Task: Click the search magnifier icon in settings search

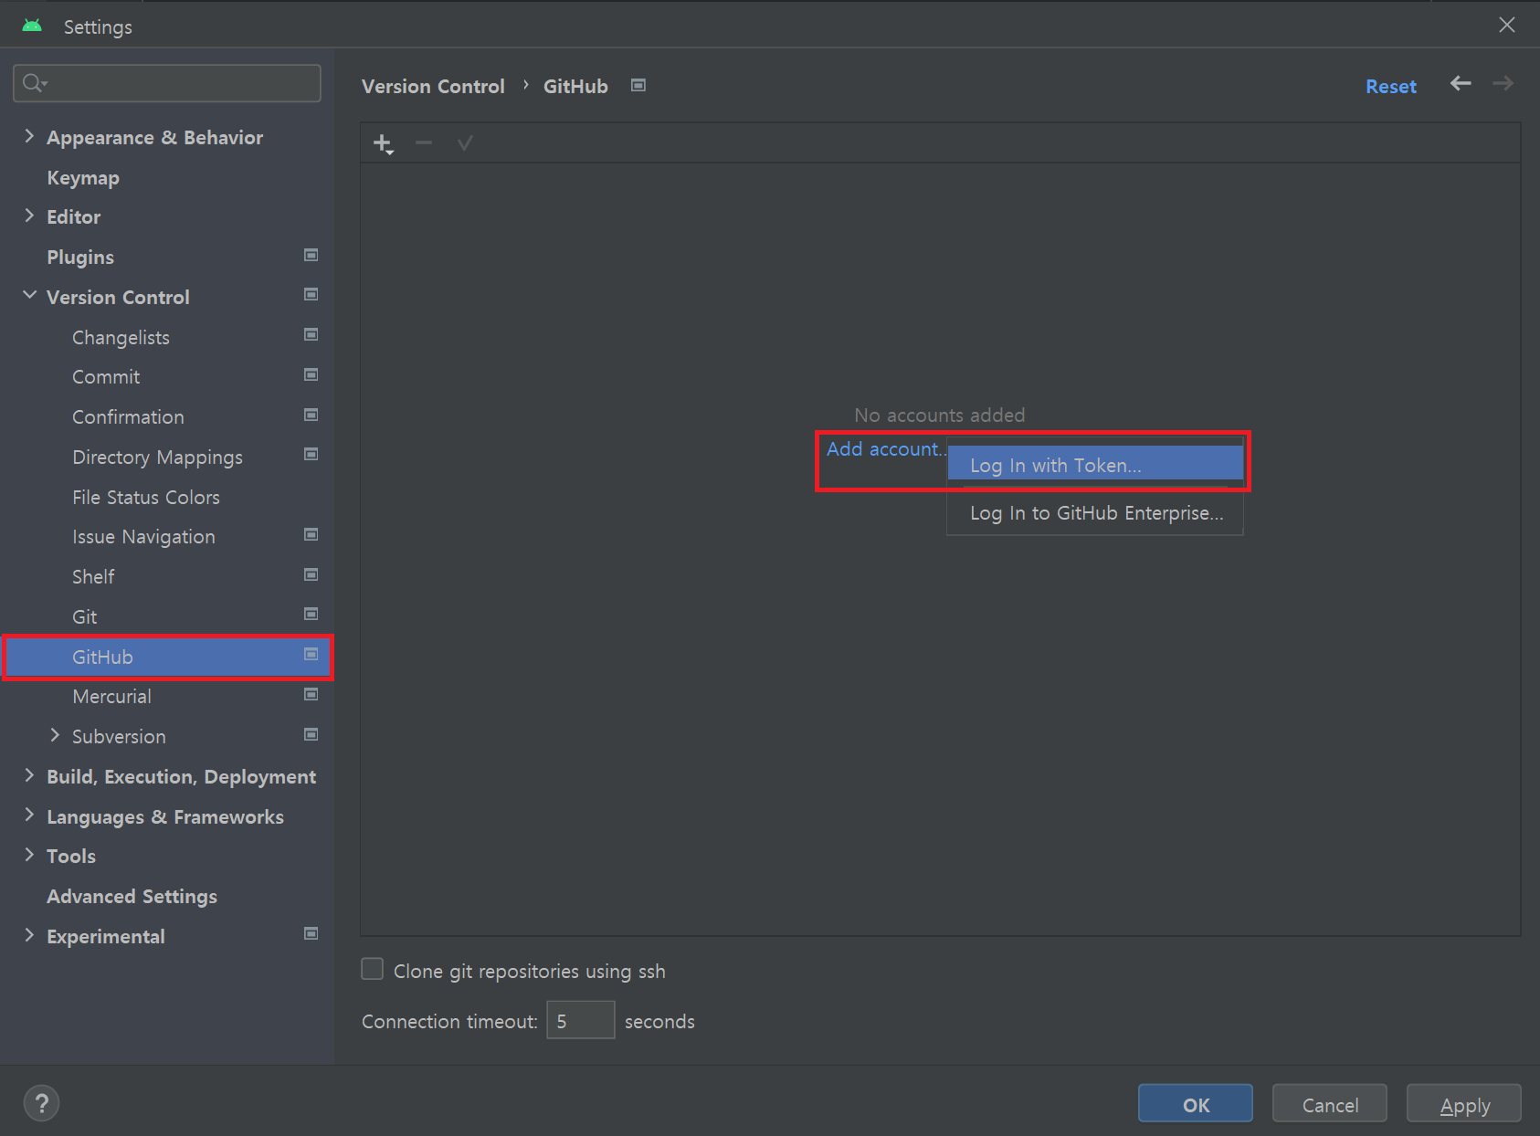Action: tap(35, 83)
